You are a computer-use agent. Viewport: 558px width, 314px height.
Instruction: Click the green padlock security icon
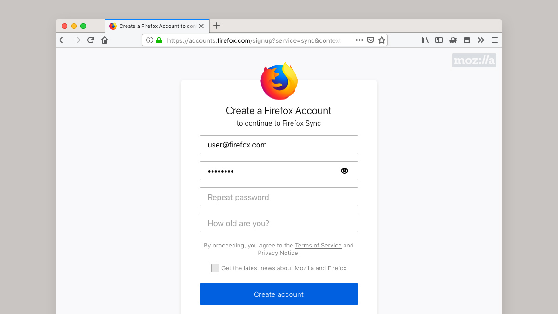click(159, 40)
